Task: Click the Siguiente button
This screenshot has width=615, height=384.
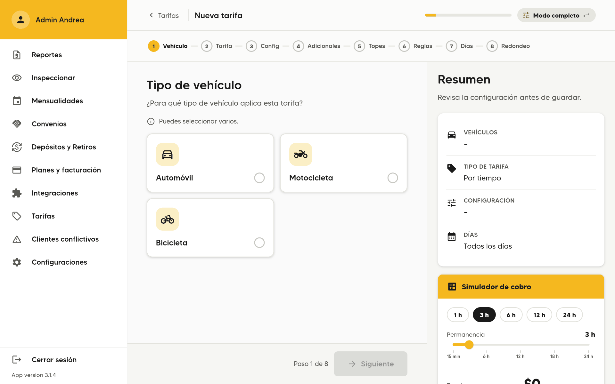Action: point(371,364)
